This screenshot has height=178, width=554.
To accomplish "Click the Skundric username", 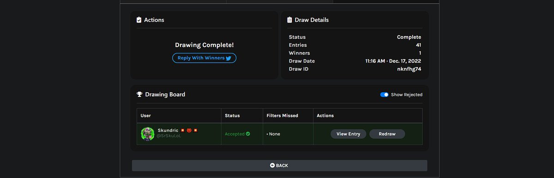I will point(168,131).
